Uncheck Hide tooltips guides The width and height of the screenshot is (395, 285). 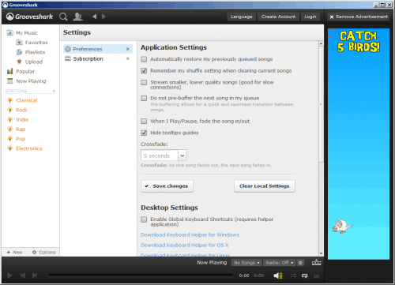[x=144, y=133]
